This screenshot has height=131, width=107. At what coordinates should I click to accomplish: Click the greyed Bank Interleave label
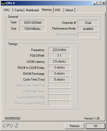click(66, 35)
